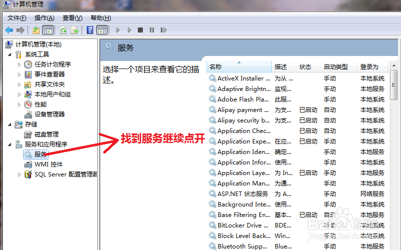This screenshot has width=401, height=250.
Task: Click the Refresh toolbar icon
Action: tap(63, 30)
